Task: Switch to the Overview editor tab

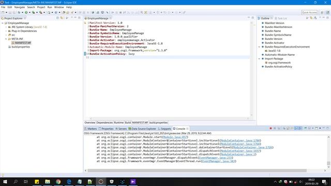Action: (x=89, y=122)
